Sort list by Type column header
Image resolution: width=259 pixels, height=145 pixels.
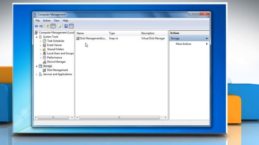point(124,33)
